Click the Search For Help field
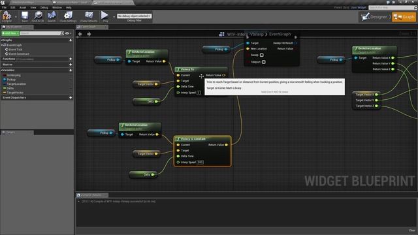Image resolution: width=418 pixels, height=235 pixels. tap(391, 7)
